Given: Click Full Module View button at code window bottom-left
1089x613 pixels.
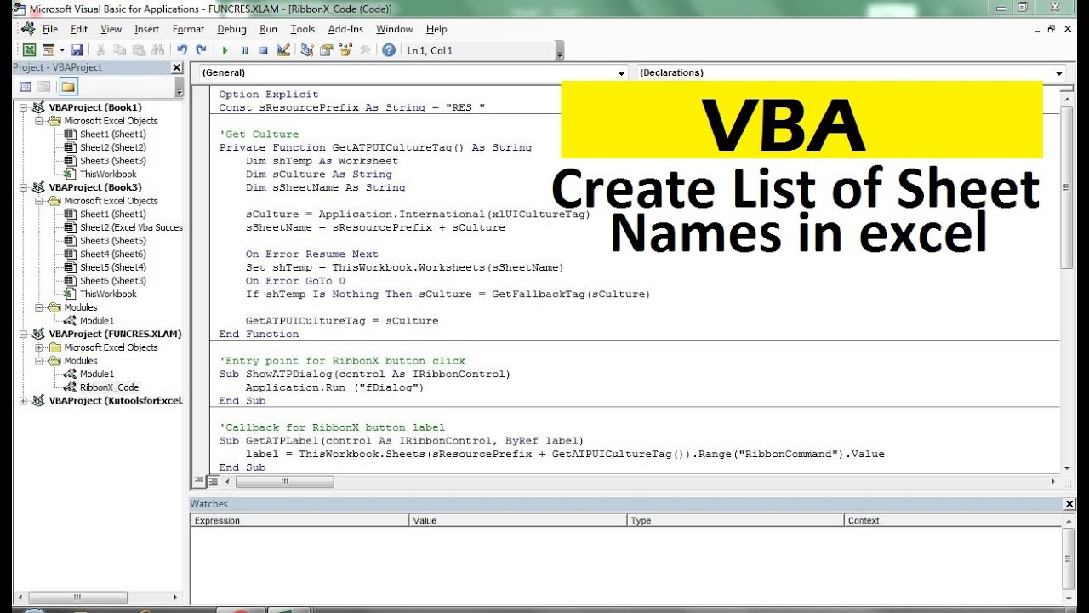Looking at the screenshot, I should coord(214,482).
